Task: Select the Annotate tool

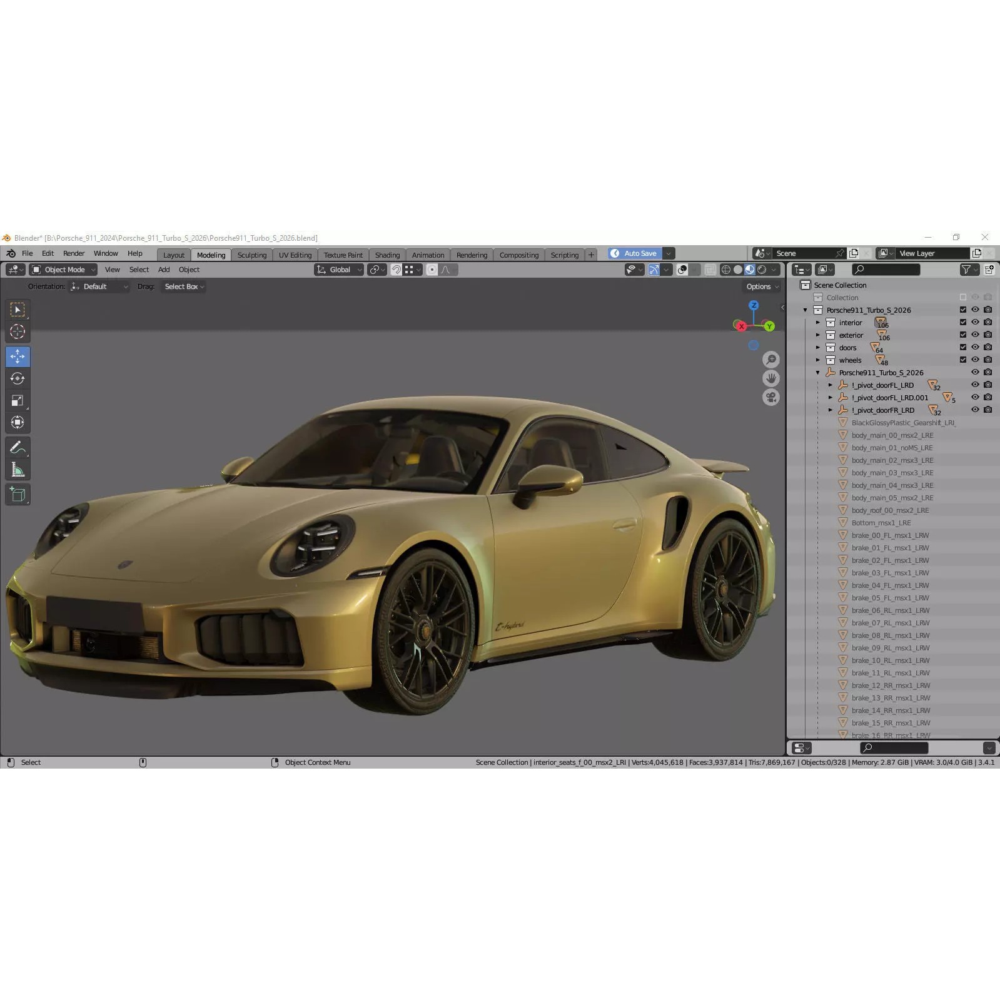Action: 18,448
